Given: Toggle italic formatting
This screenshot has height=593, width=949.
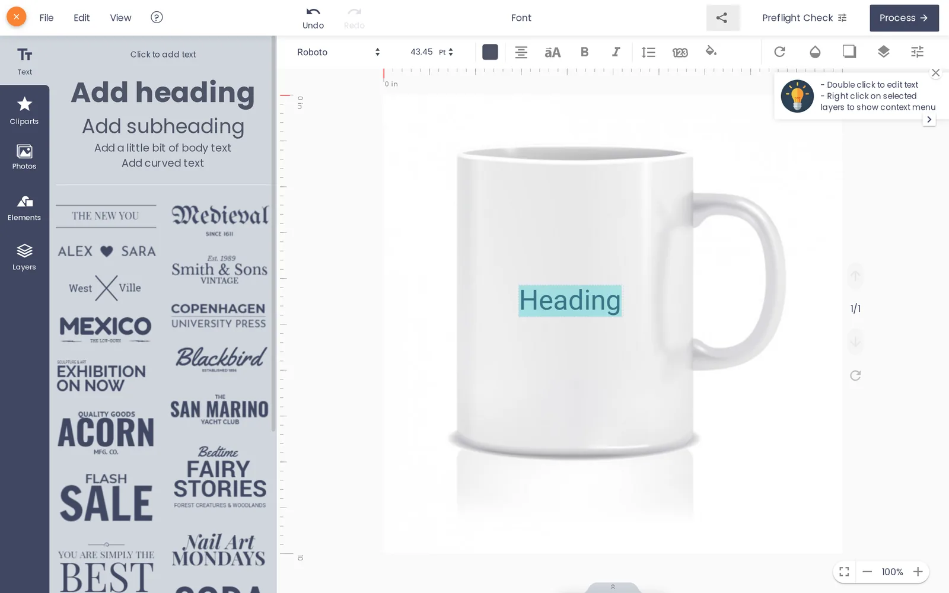Looking at the screenshot, I should click(616, 52).
